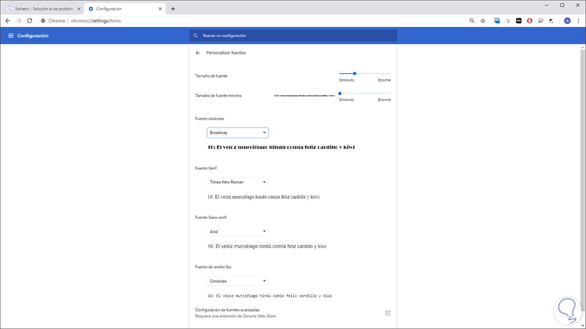Open profile avatar with letter A
Viewport: 586px width, 329px height.
567,21
